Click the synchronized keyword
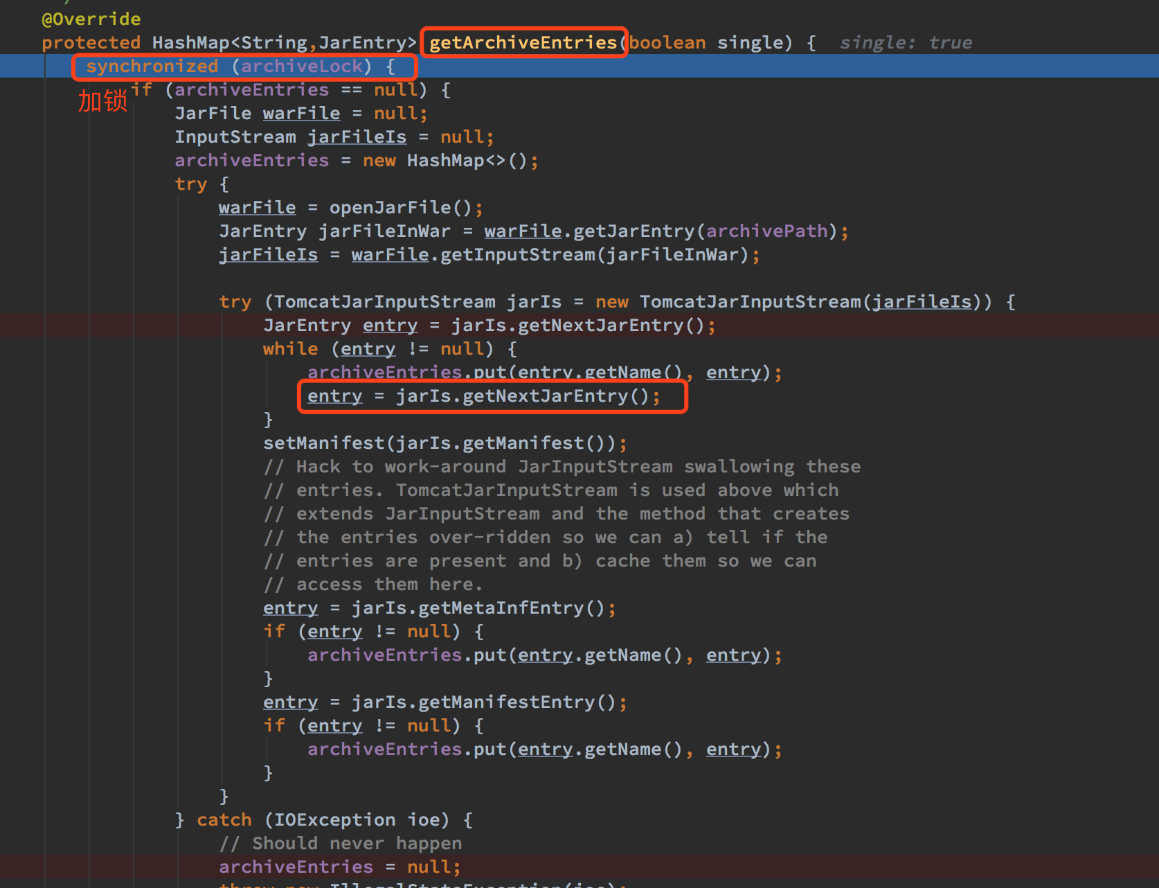 coord(152,66)
